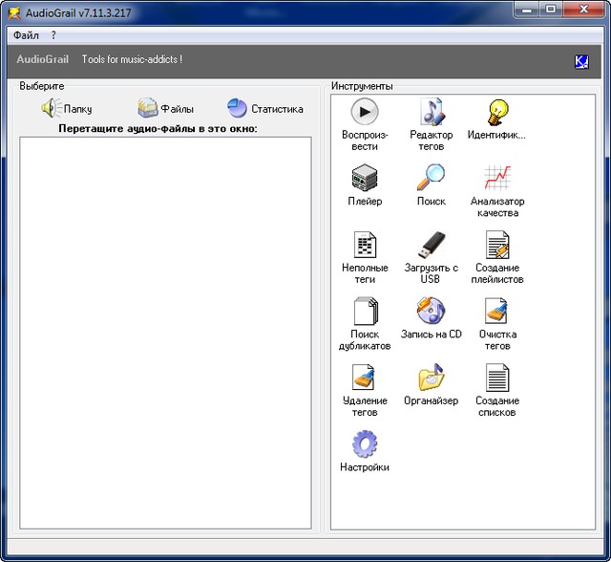The image size is (611, 562).
Task: Select the Поиск magnifier tool
Action: 432,179
